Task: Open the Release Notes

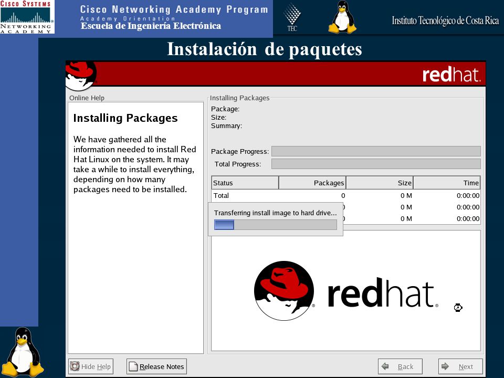Action: tap(156, 366)
